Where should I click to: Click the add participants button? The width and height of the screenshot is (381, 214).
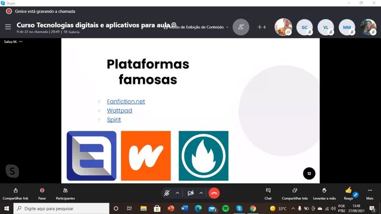click(241, 27)
